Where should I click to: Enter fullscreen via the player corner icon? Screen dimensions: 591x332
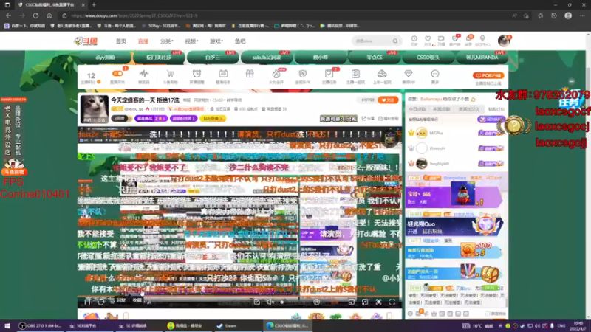pos(392,302)
